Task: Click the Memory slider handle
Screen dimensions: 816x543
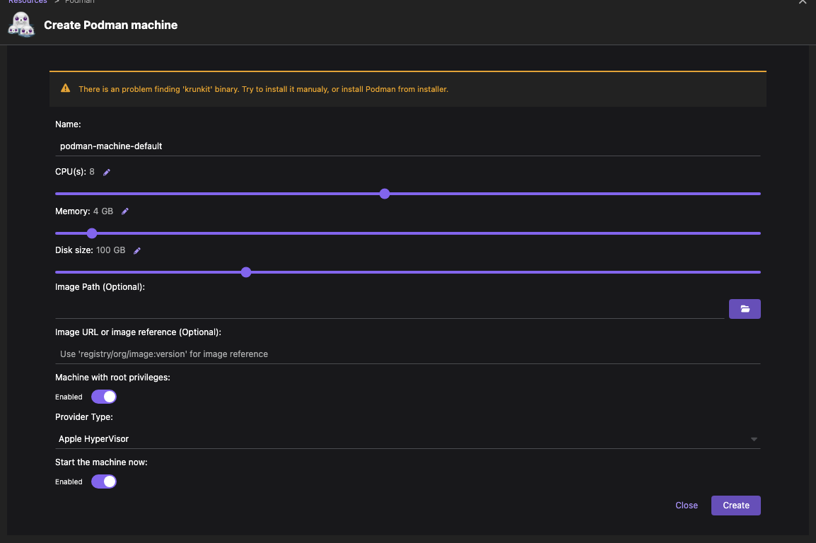Action: 92,233
